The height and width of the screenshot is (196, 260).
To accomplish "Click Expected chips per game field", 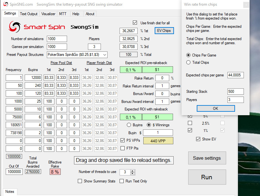I will click(x=235, y=75).
